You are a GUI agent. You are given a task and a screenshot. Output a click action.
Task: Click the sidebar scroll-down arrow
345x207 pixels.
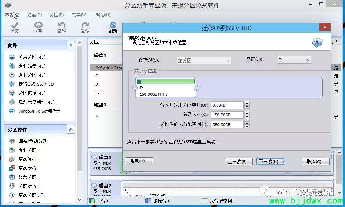pyautogui.click(x=80, y=200)
